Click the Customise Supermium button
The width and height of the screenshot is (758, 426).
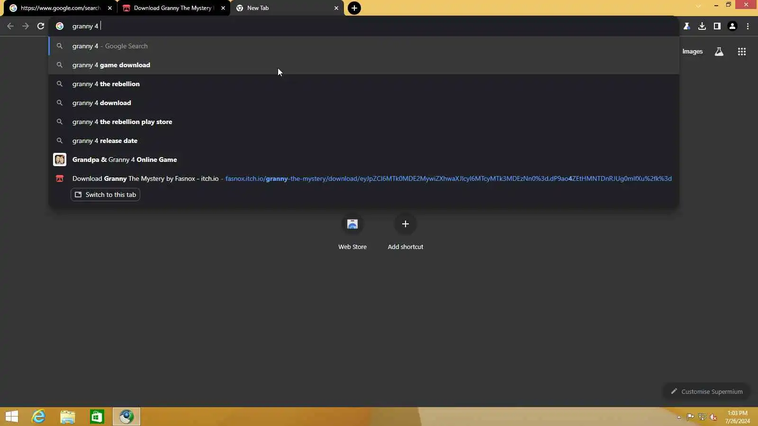[x=707, y=391]
